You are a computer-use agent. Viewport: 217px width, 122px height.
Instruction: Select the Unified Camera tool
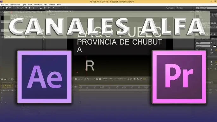[x=18, y=8]
